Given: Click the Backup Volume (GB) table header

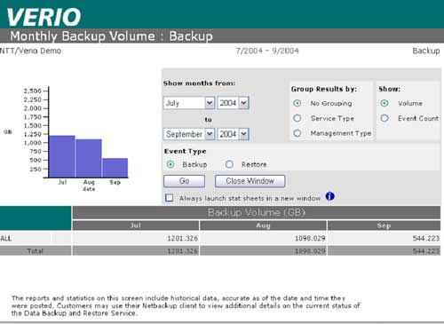Looking at the screenshot, I should [257, 212].
